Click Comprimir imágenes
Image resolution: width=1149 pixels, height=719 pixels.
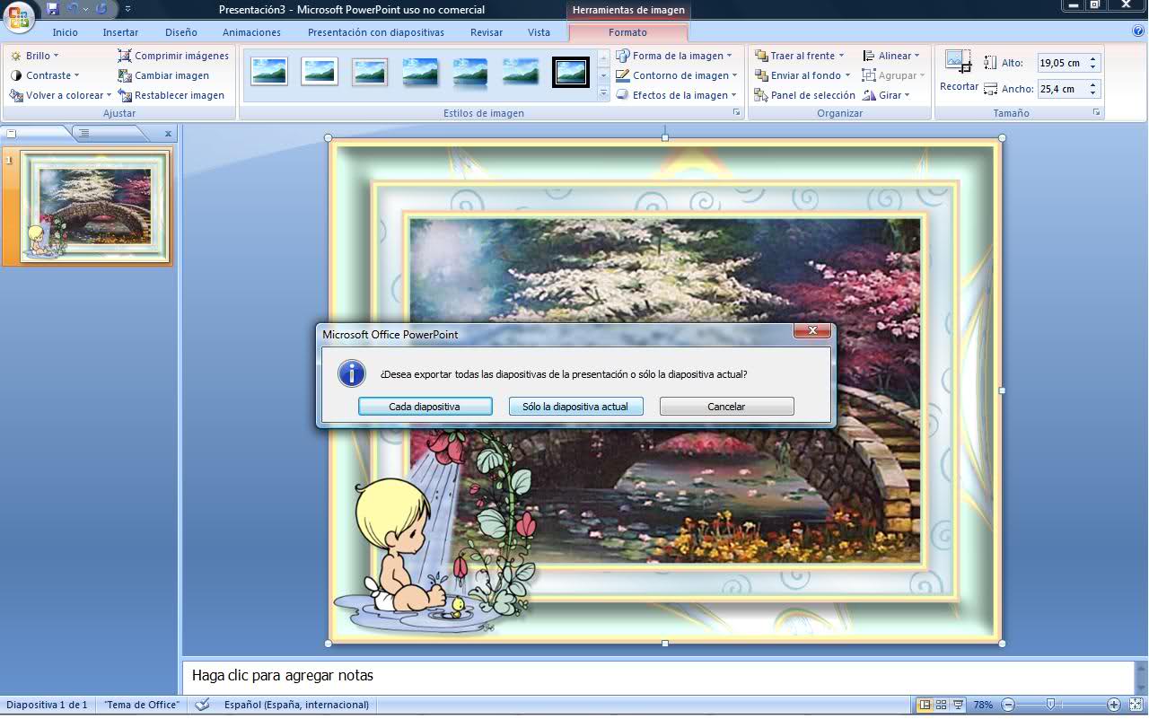click(x=173, y=56)
